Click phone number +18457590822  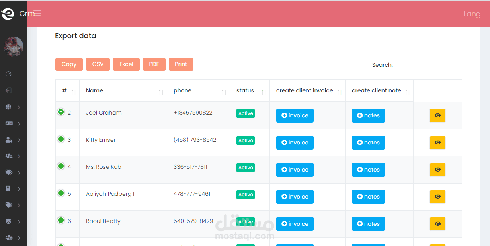(193, 113)
